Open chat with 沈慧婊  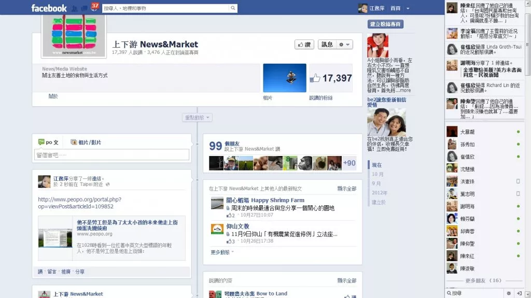point(484,169)
